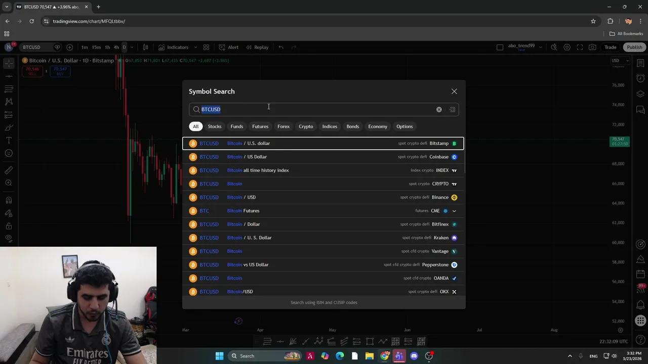This screenshot has height=364, width=648.
Task: Click the BTCUSD symbol search input
Action: click(324, 109)
